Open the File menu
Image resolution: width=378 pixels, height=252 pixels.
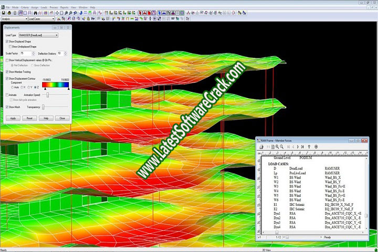tap(7, 7)
